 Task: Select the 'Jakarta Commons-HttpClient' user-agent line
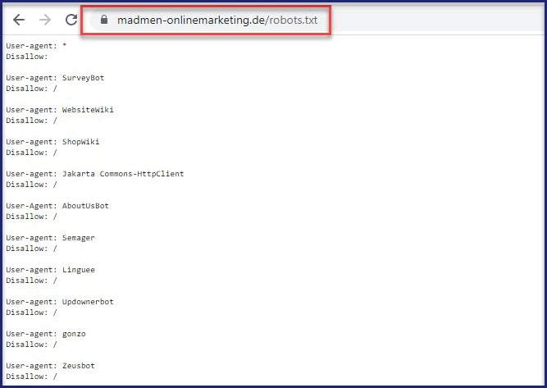pyautogui.click(x=95, y=174)
